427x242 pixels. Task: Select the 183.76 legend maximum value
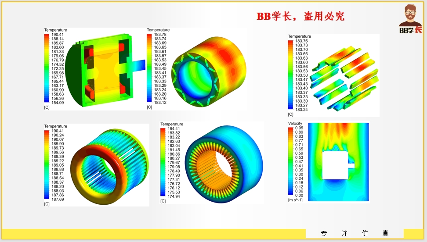point(301,41)
